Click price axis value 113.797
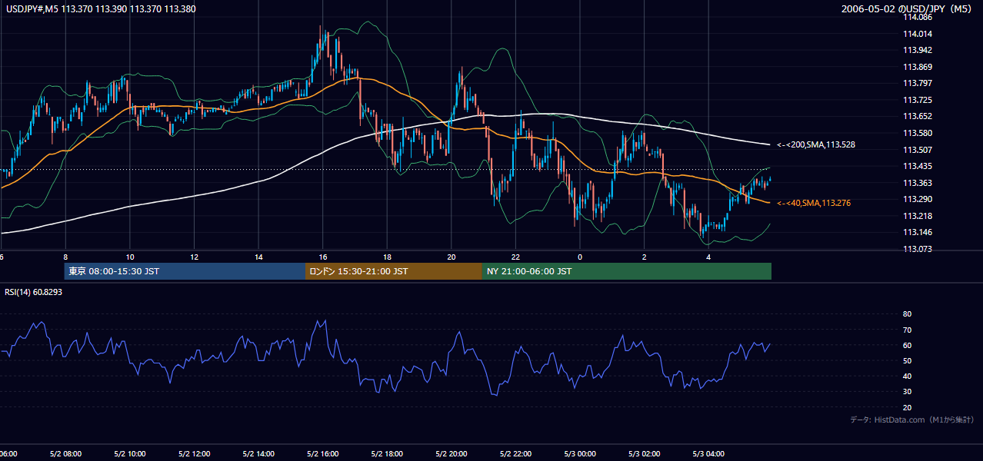 (x=918, y=83)
